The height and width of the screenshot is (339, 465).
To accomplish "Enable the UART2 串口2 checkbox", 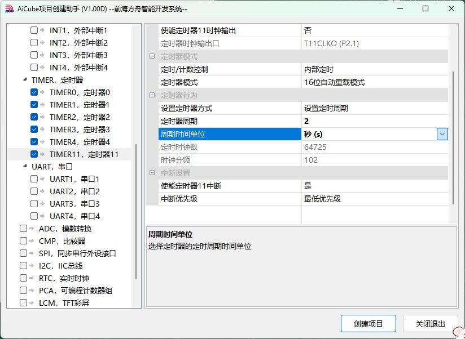I will coord(34,191).
